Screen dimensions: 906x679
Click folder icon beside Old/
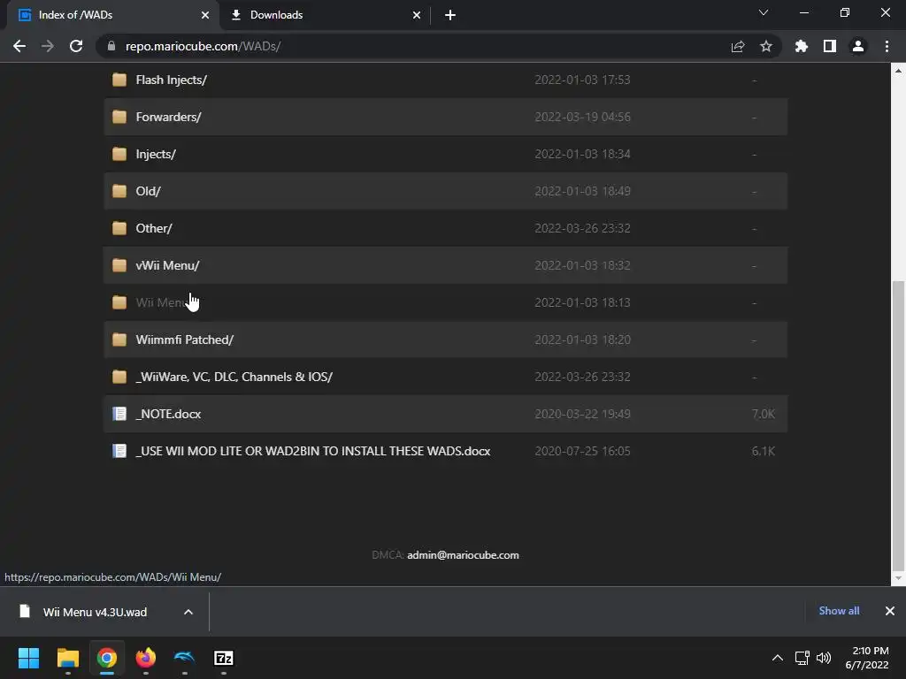coord(119,191)
